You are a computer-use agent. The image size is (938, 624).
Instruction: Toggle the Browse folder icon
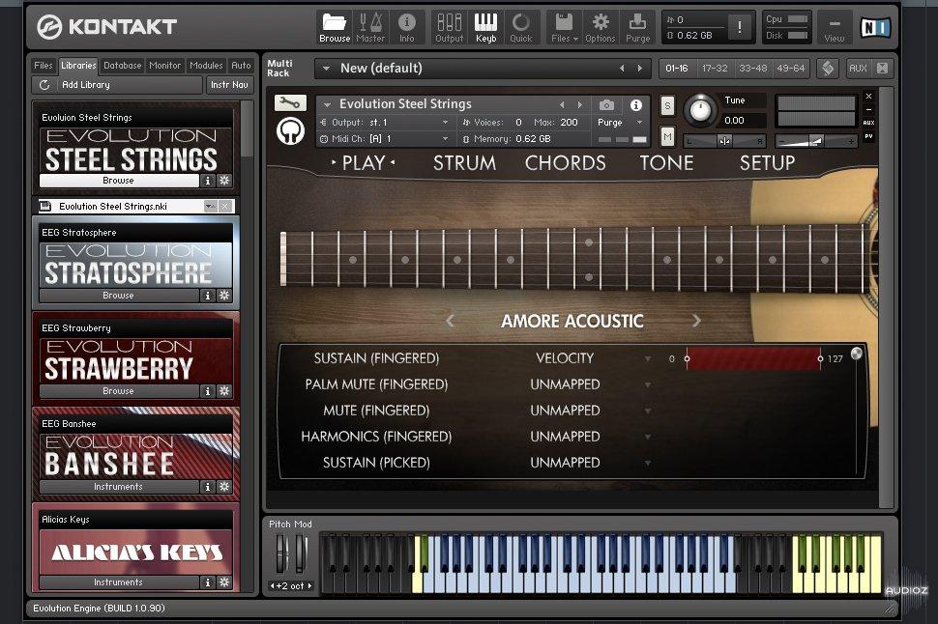coord(335,27)
